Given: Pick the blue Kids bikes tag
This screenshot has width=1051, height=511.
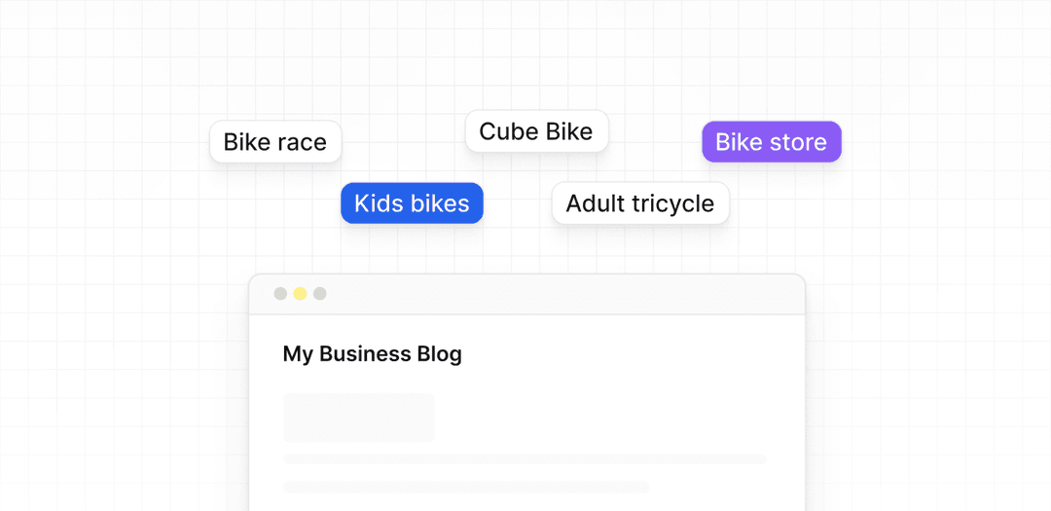Looking at the screenshot, I should click(x=412, y=203).
